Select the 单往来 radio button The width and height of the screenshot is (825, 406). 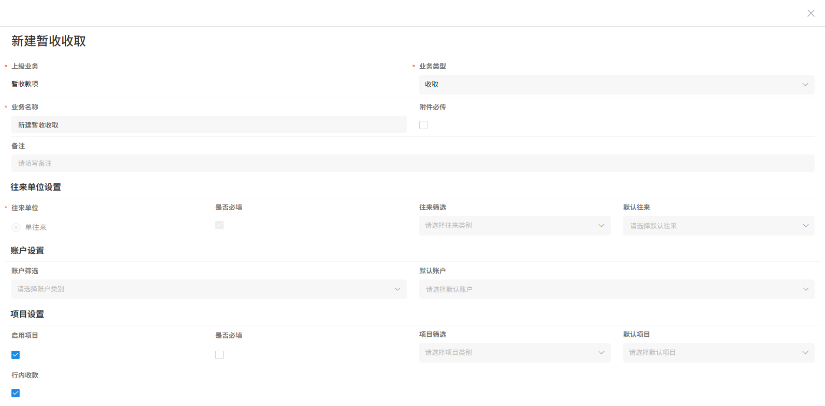pos(16,227)
